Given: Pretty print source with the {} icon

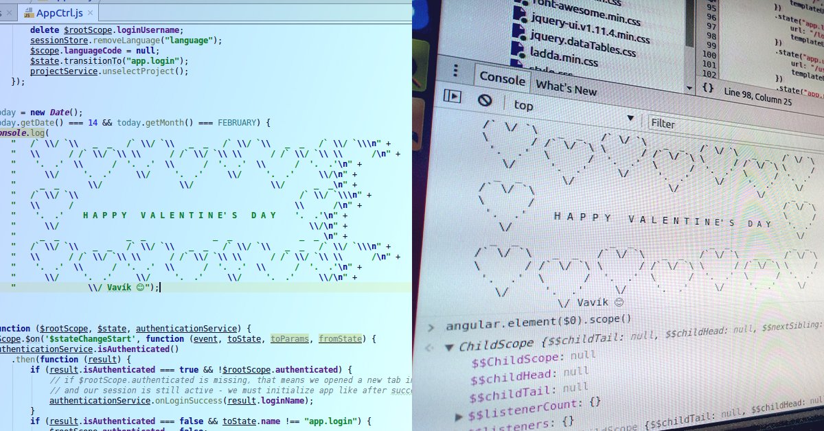Looking at the screenshot, I should pos(708,89).
